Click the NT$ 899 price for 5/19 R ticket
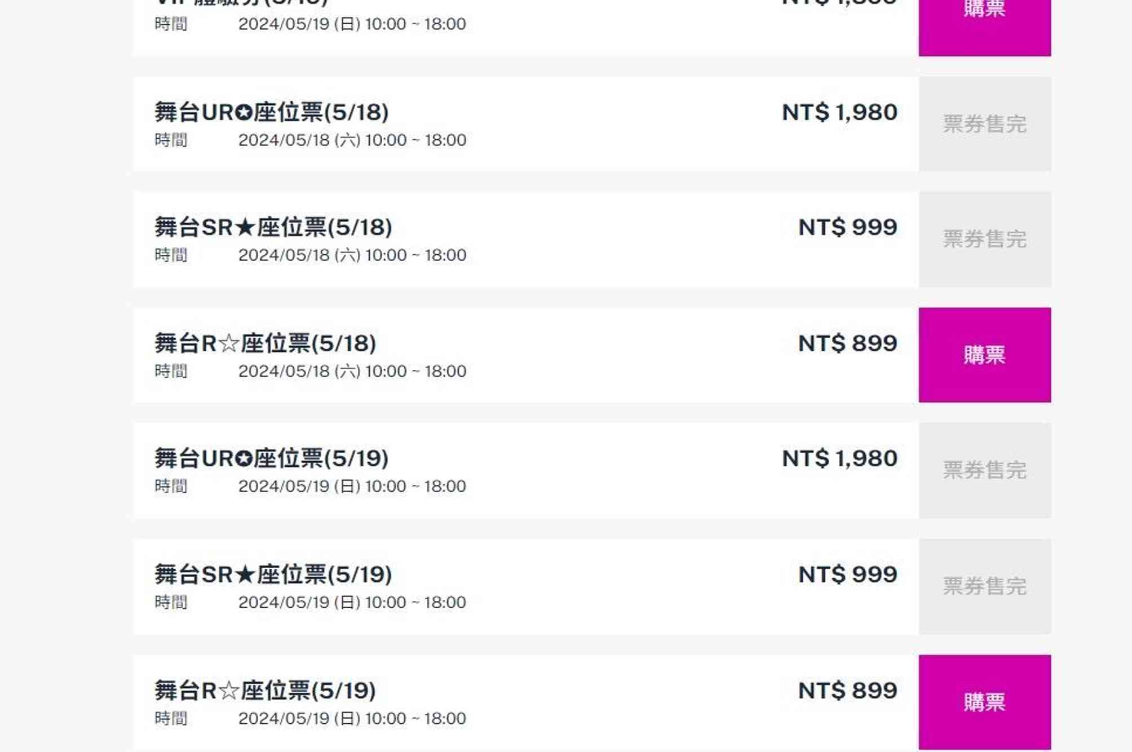This screenshot has height=752, width=1132. (x=848, y=691)
